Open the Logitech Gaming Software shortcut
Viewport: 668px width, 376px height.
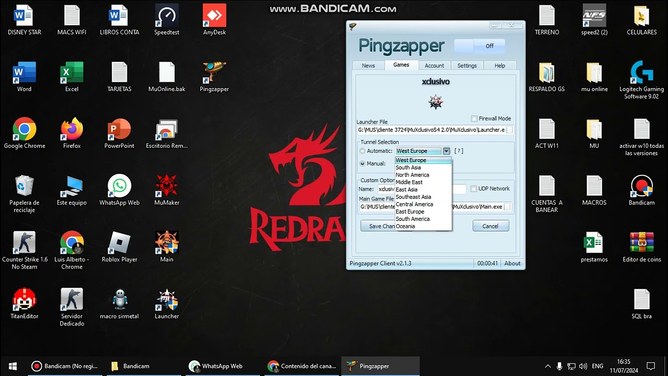point(641,80)
